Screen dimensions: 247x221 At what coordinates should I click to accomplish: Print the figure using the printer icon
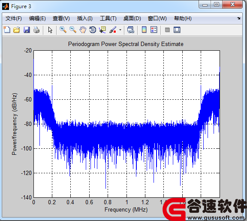36,30
